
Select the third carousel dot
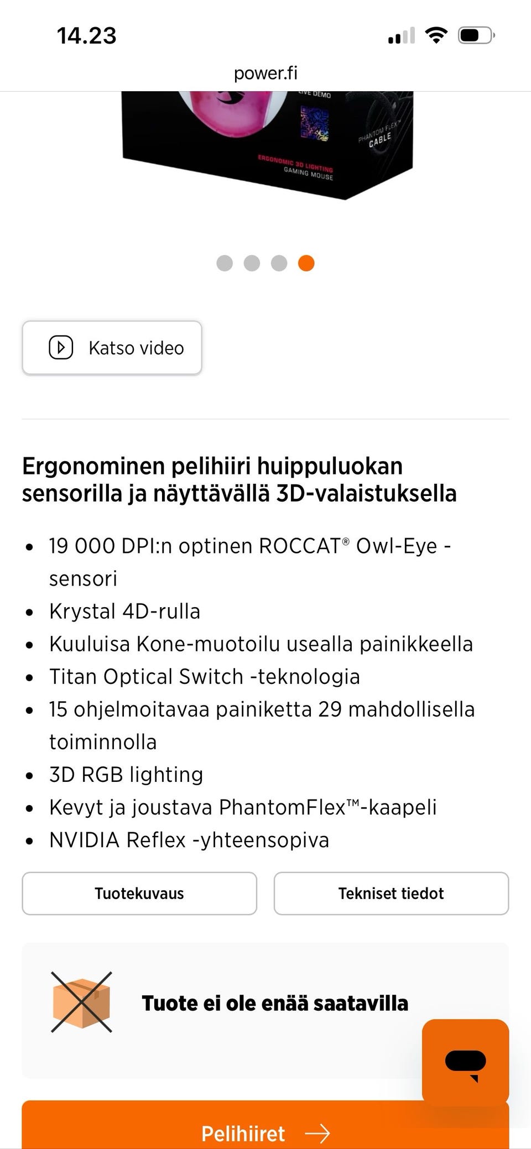[x=279, y=263]
